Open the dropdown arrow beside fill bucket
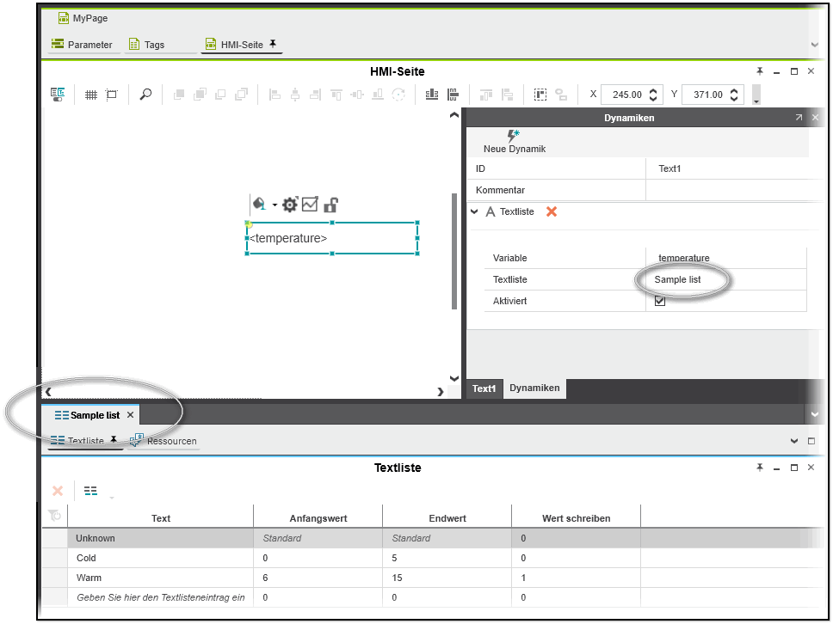The width and height of the screenshot is (833, 624). click(275, 205)
